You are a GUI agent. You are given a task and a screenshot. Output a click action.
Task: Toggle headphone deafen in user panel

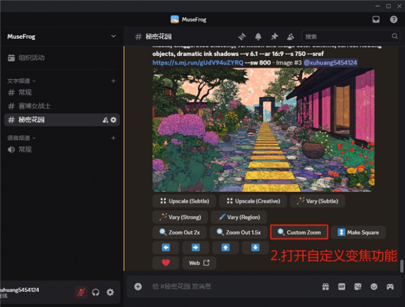pos(95,292)
